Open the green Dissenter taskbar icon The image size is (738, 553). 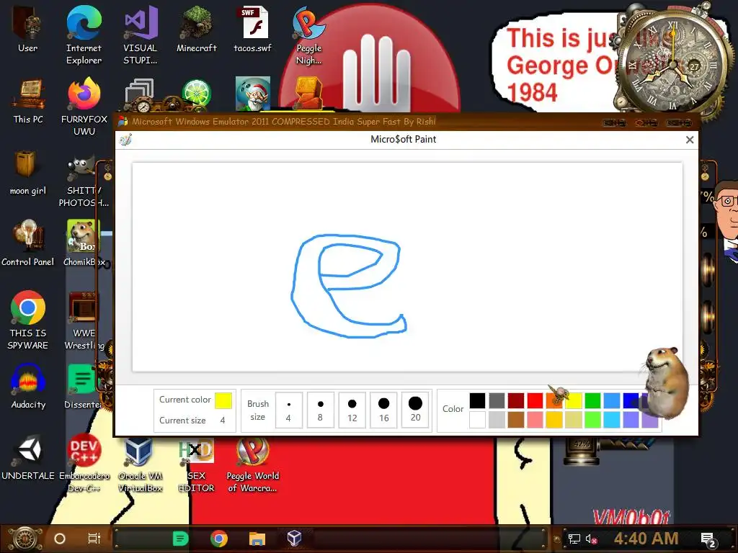click(181, 539)
